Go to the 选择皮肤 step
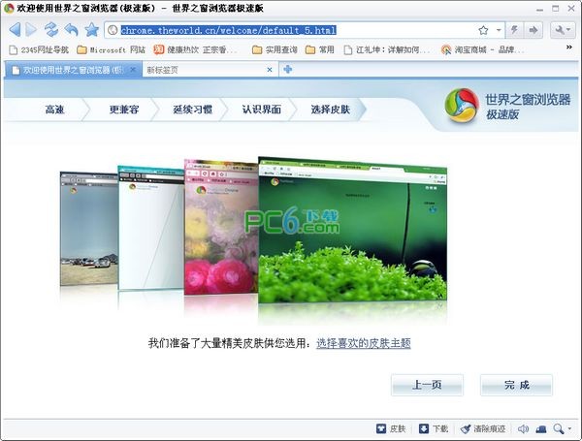The height and width of the screenshot is (441, 582). pyautogui.click(x=331, y=110)
